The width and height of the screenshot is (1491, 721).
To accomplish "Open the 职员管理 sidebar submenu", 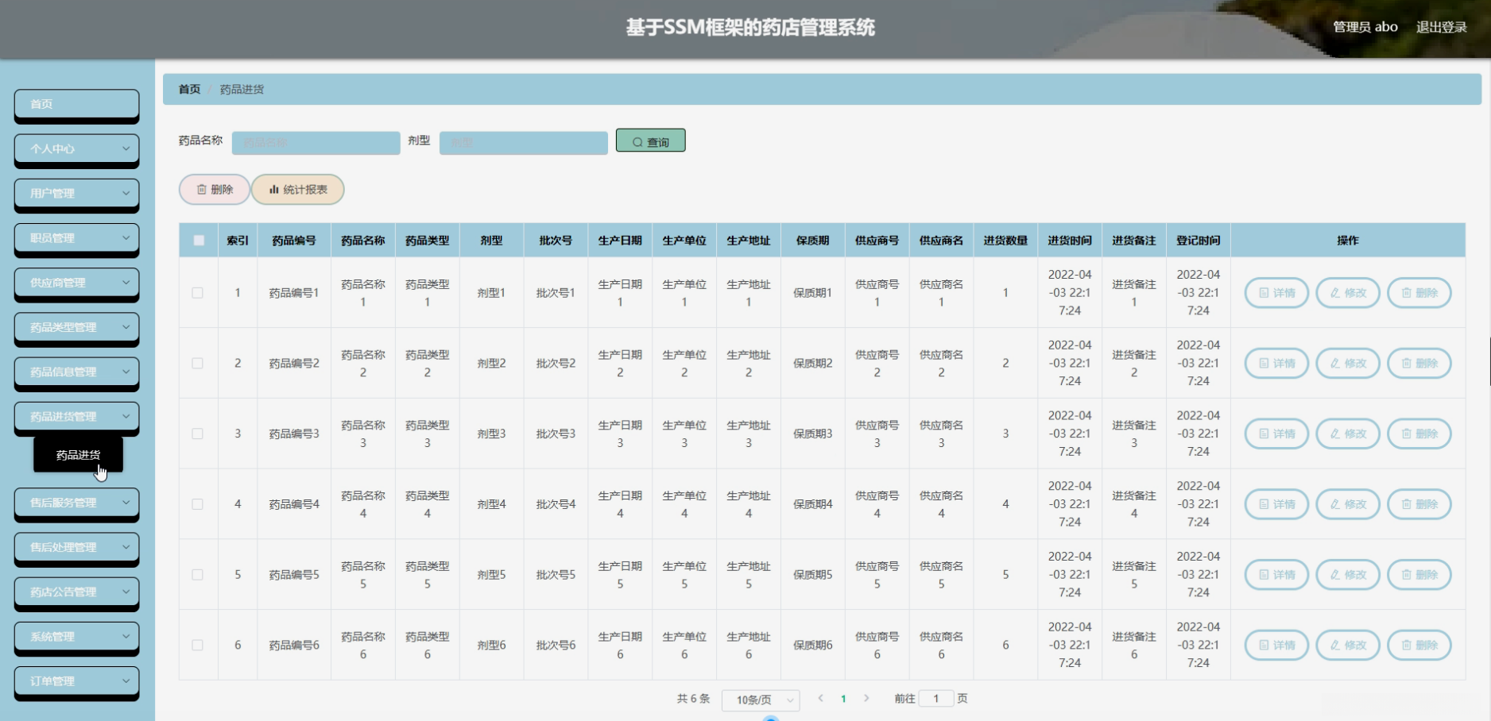I will click(x=76, y=238).
